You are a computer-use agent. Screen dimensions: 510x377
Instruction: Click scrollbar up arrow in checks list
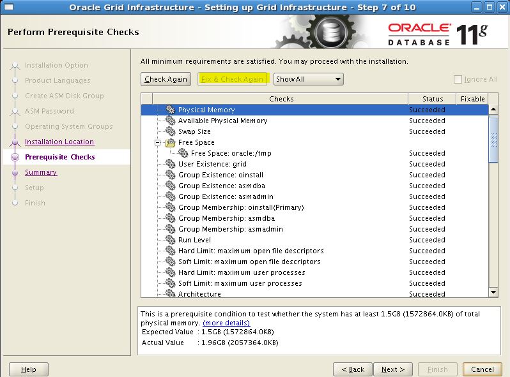(x=493, y=110)
